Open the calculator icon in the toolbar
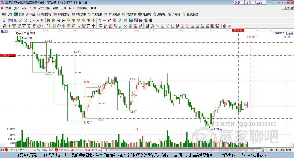 click(x=131, y=20)
